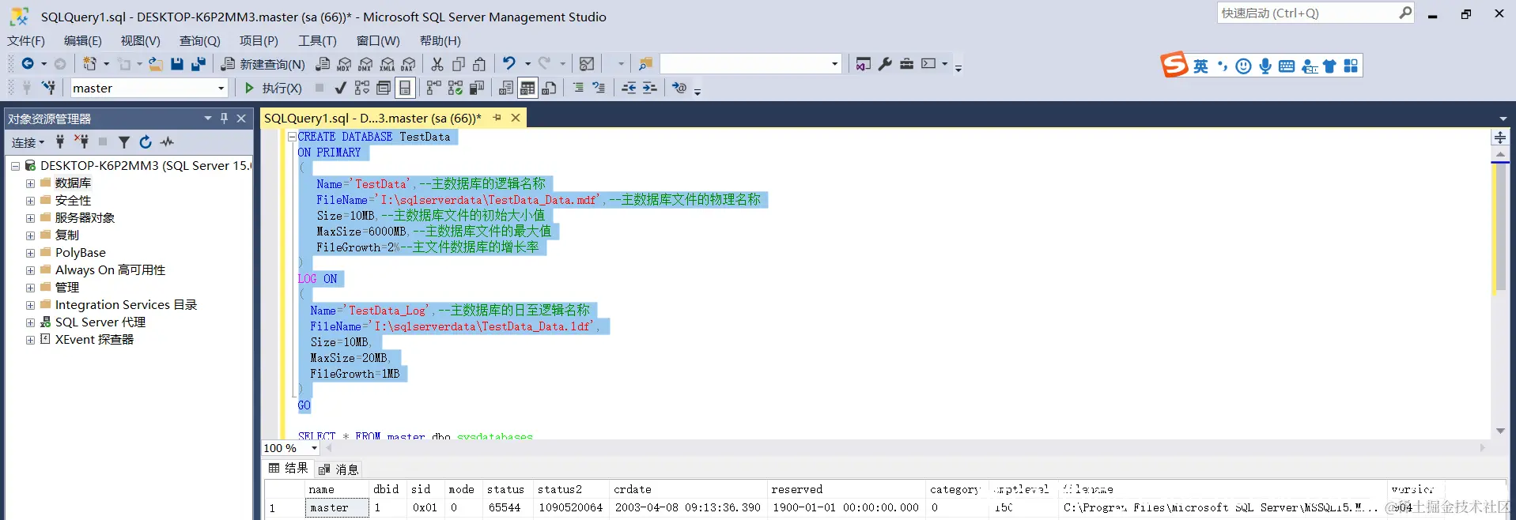This screenshot has height=520, width=1516.
Task: Click the DMX query icon
Action: tap(365, 64)
